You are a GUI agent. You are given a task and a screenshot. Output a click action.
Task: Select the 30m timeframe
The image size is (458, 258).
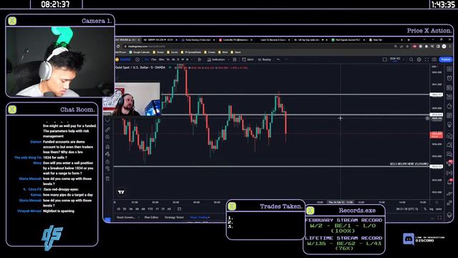pos(162,59)
